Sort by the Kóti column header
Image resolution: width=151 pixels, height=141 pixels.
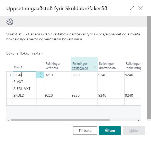point(18,67)
